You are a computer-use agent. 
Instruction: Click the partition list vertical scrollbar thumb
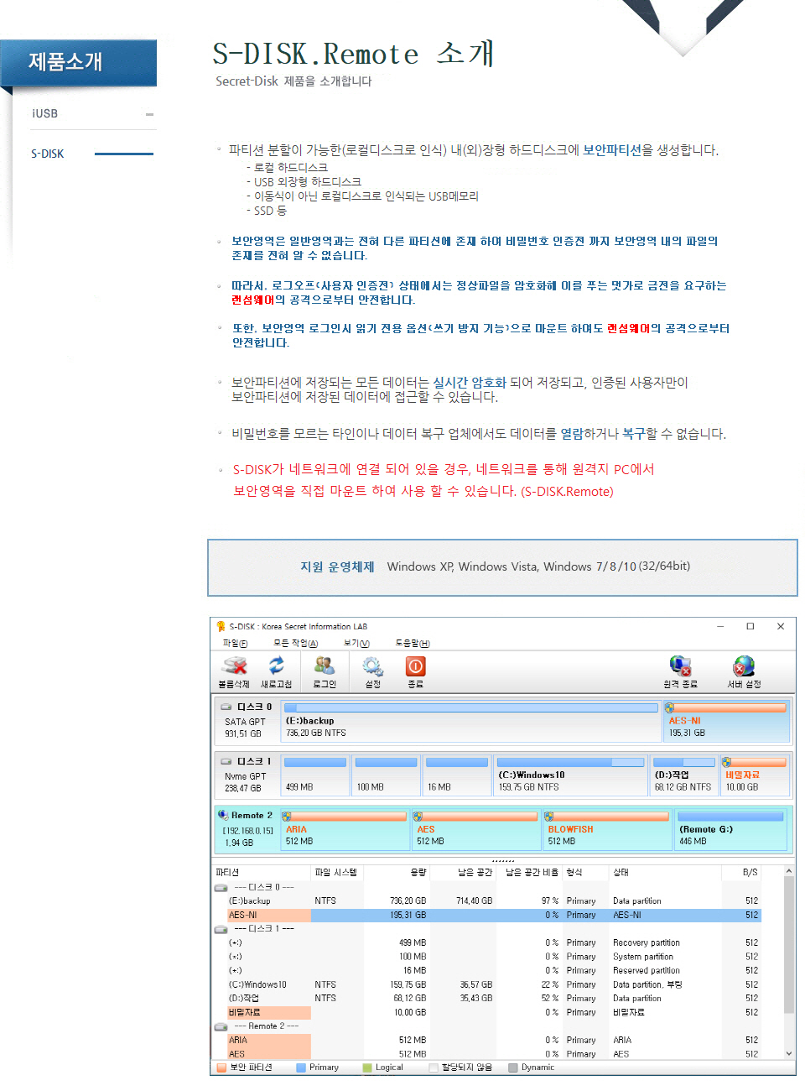tap(789, 947)
